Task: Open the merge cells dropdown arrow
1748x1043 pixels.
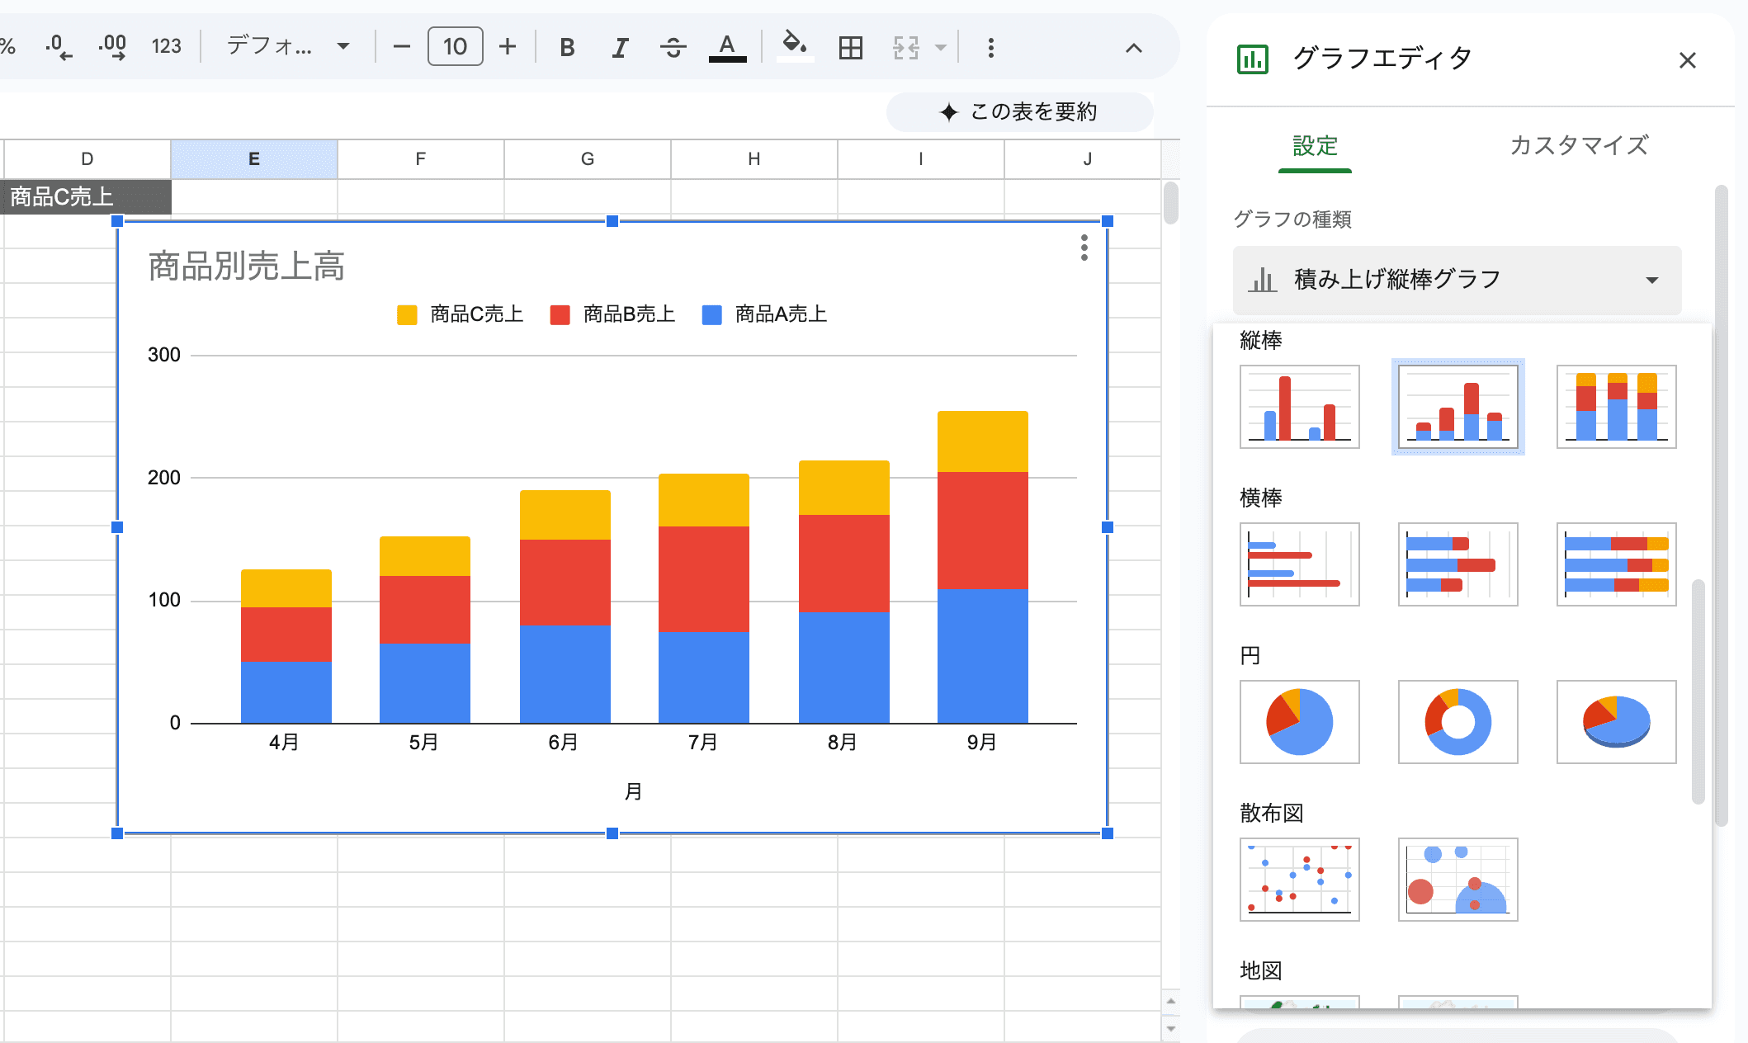Action: pos(940,47)
